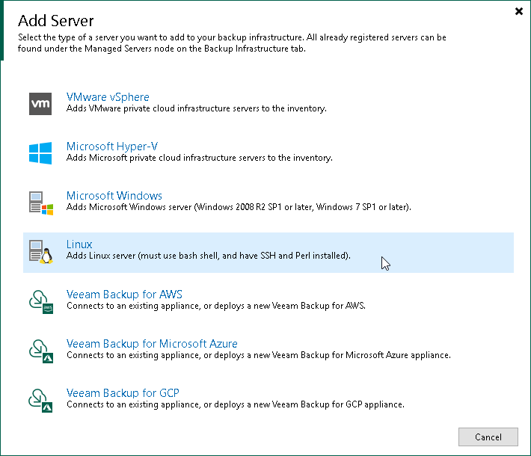531x456 pixels.
Task: Select Veeam Backup for GCP title
Action: click(x=123, y=393)
